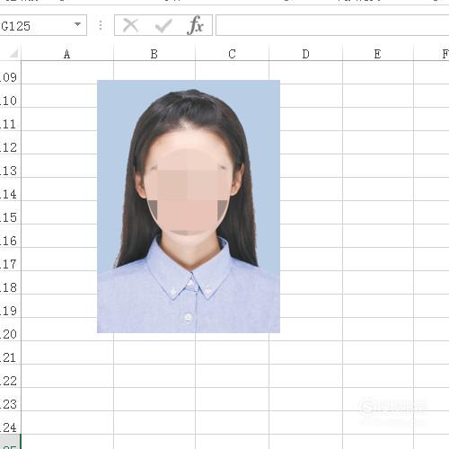Select column C header
The image size is (449, 449).
pos(233,54)
